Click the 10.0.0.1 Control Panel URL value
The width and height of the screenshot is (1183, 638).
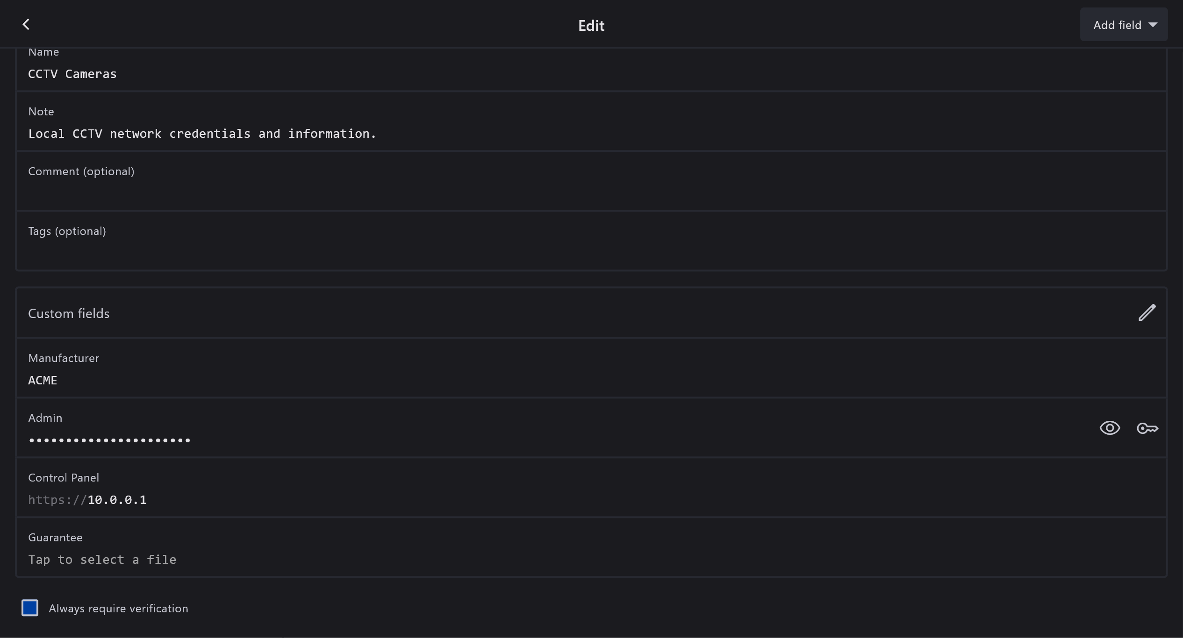pyautogui.click(x=117, y=500)
